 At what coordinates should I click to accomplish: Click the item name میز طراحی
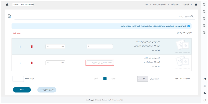(147, 58)
